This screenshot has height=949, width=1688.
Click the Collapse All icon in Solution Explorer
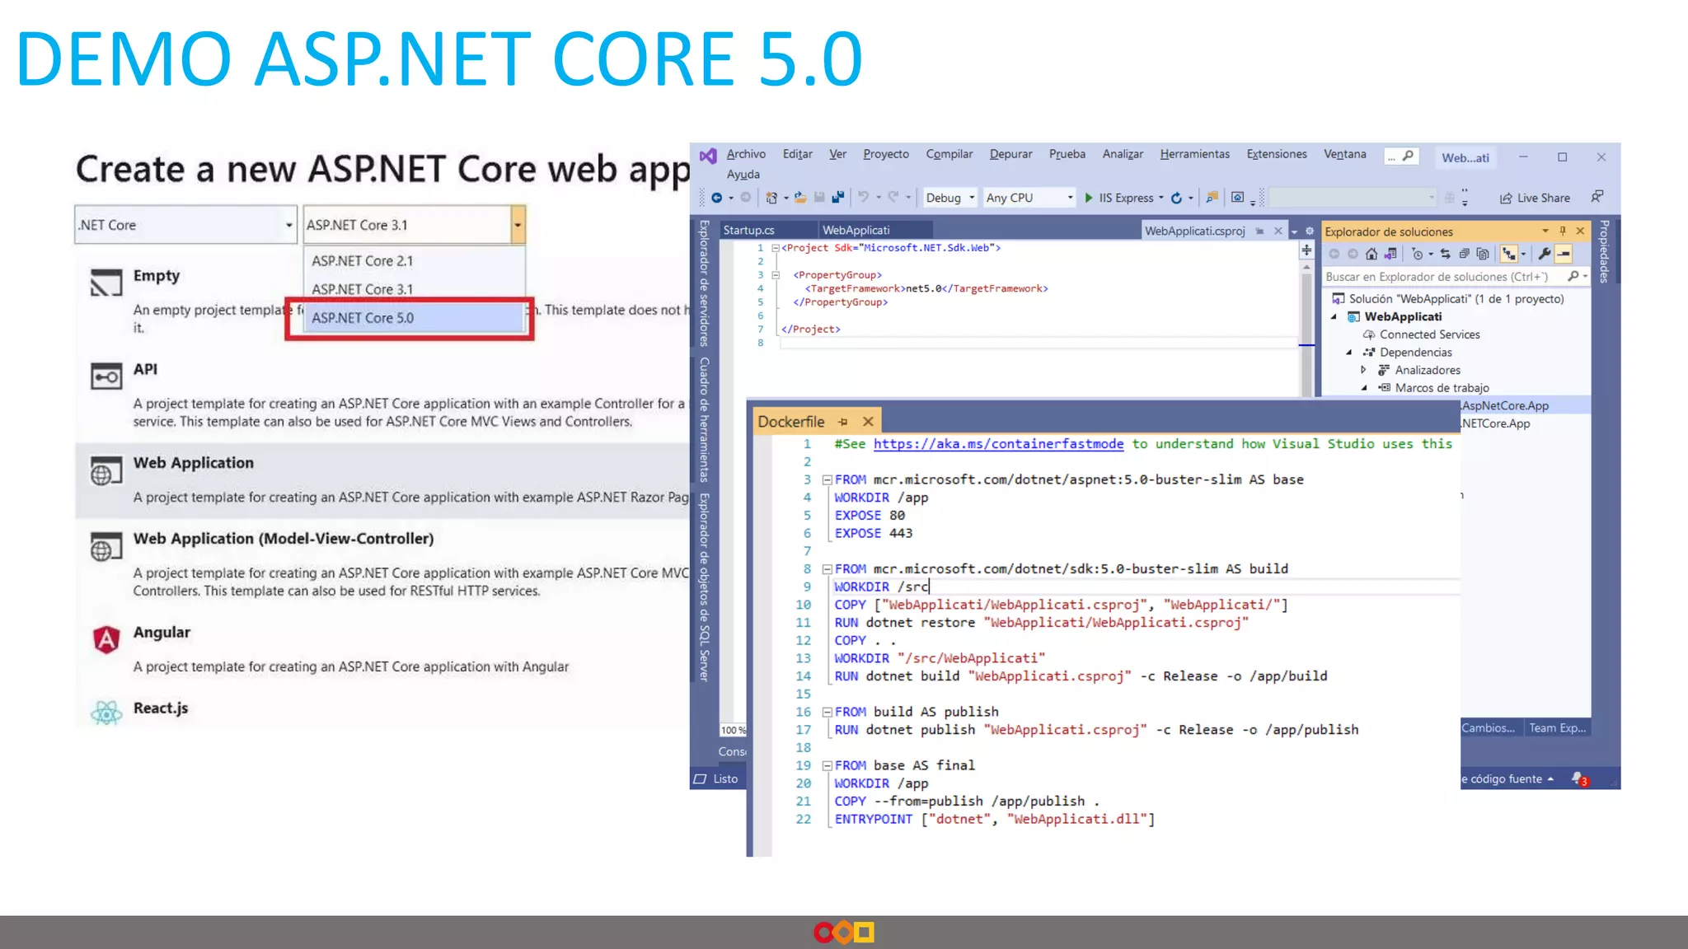tap(1464, 254)
